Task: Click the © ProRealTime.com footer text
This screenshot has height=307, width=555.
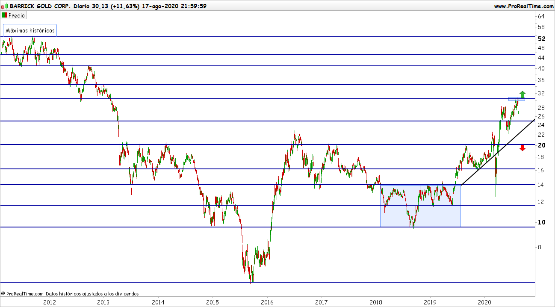Action: tap(23, 294)
